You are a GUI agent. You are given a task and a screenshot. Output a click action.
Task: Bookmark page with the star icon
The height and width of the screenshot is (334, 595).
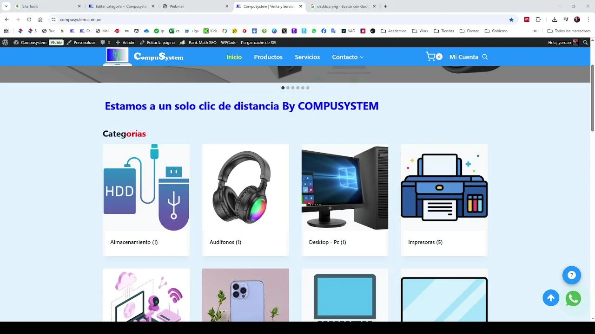point(511,19)
